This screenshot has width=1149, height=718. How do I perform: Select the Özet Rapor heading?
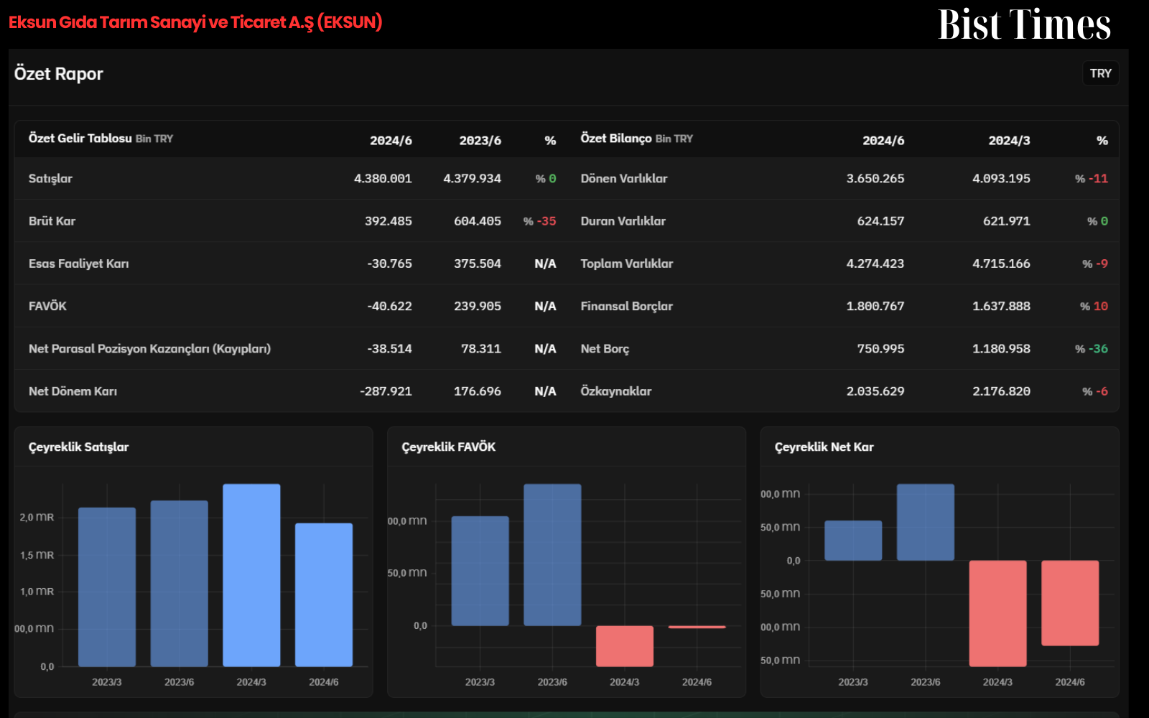[59, 74]
